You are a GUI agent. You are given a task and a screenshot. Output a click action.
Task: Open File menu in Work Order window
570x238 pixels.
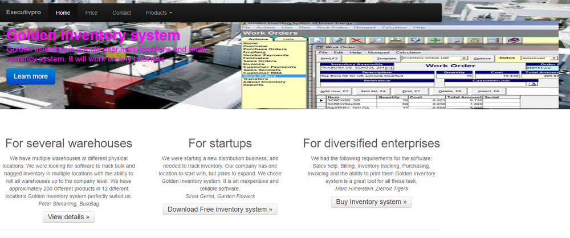click(x=323, y=53)
